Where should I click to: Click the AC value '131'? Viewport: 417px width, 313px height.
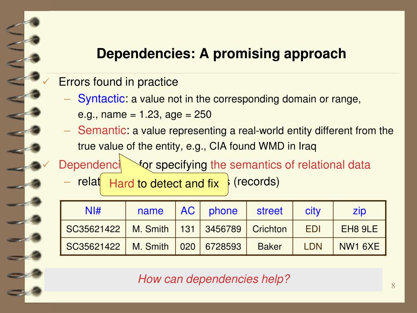pos(188,229)
